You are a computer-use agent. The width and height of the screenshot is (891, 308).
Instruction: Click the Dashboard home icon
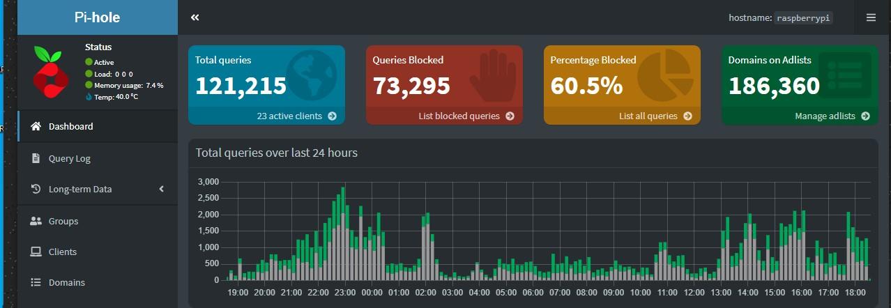pos(36,126)
